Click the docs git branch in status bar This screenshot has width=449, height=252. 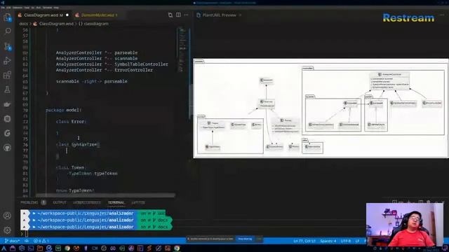tap(12, 241)
